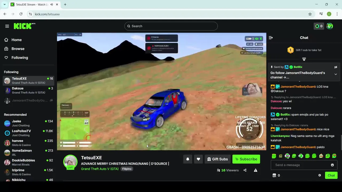
Task: Click the KICK logo
Action: tap(24, 26)
